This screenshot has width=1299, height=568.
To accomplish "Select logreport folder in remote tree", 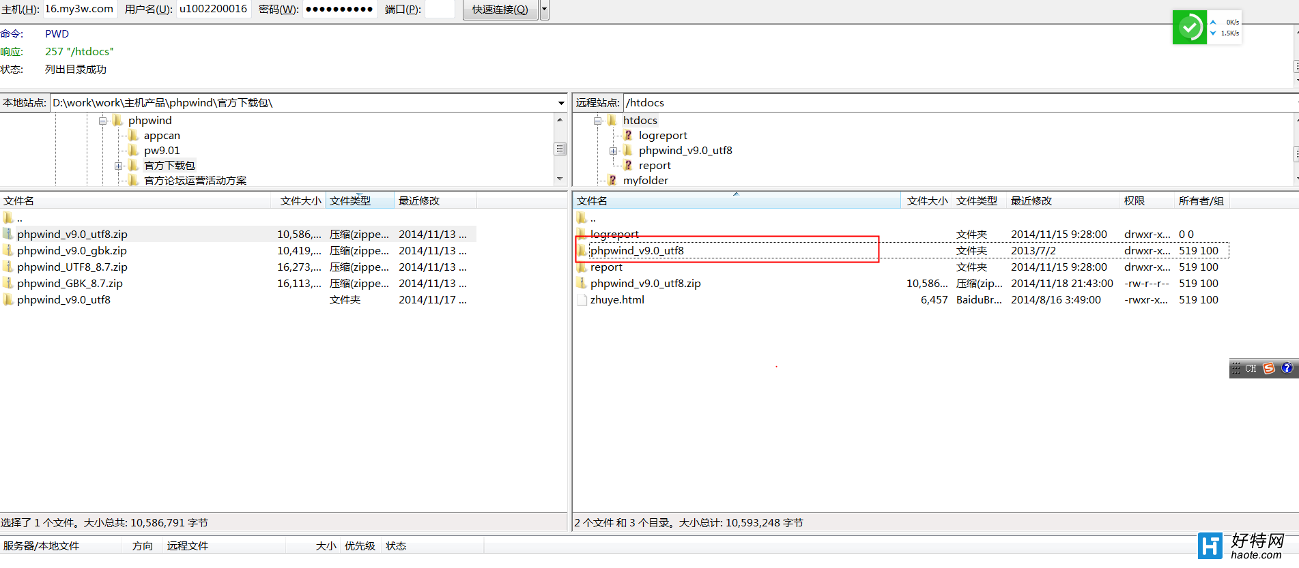I will [x=663, y=136].
